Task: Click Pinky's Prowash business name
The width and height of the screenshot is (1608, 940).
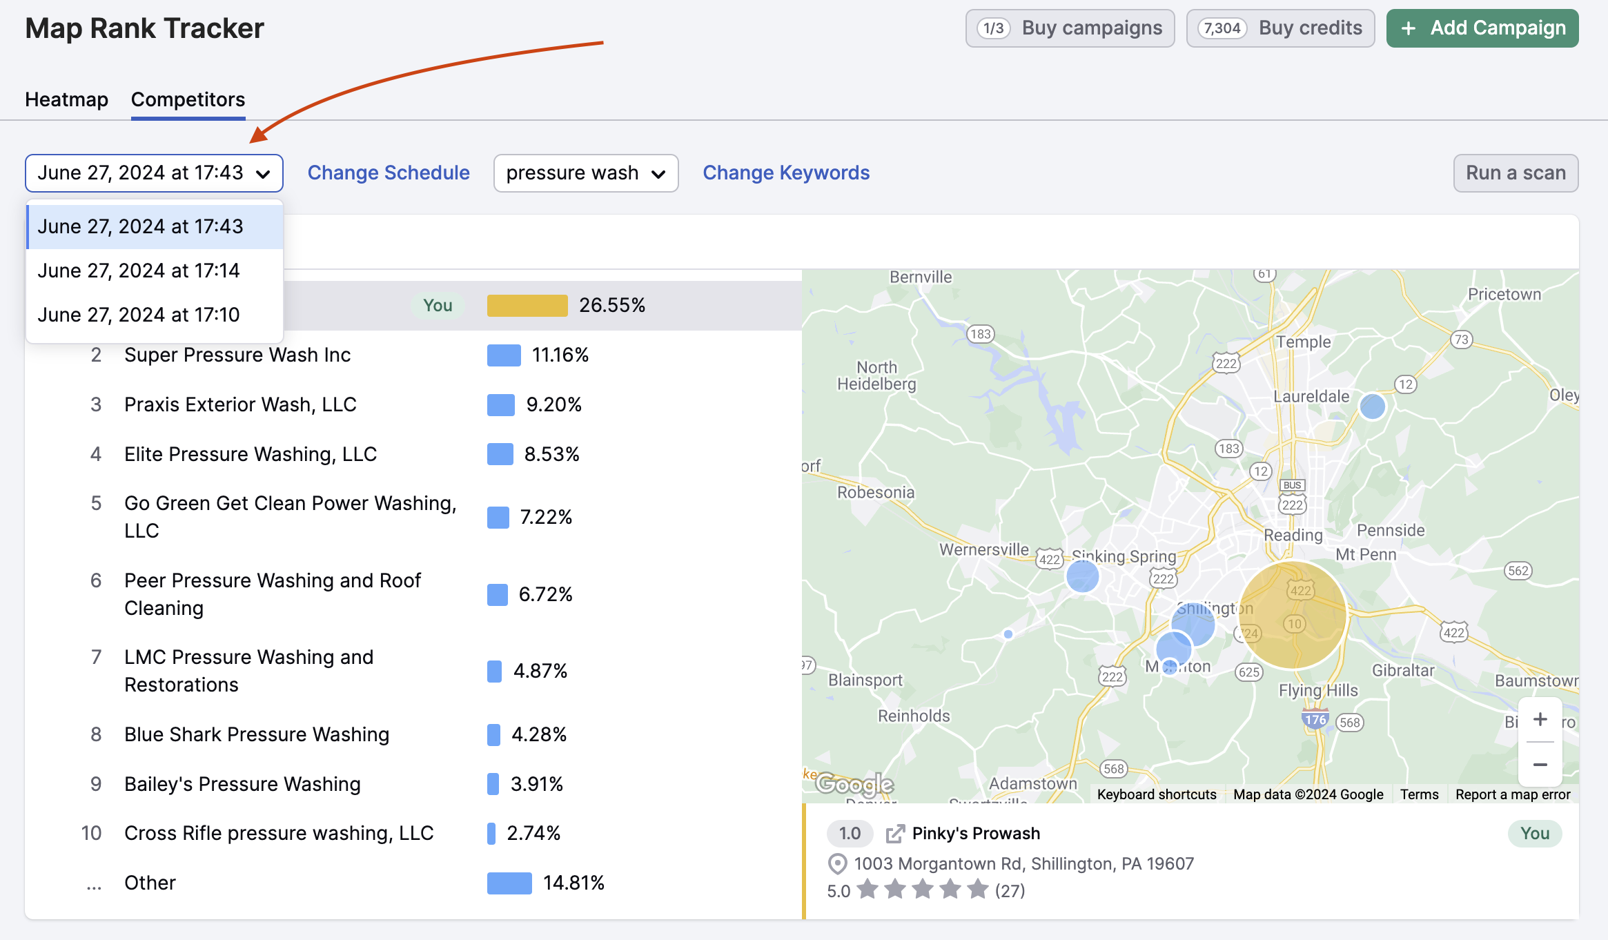Action: click(x=976, y=834)
